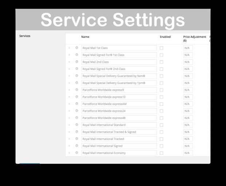Enable Royal Mail International Signed
Screen dimensions: 226x186
(x=161, y=146)
